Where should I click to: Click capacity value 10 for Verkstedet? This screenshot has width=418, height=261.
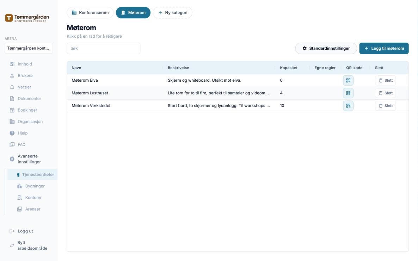(282, 106)
